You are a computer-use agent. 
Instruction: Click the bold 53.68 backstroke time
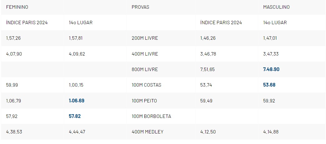(x=269, y=85)
